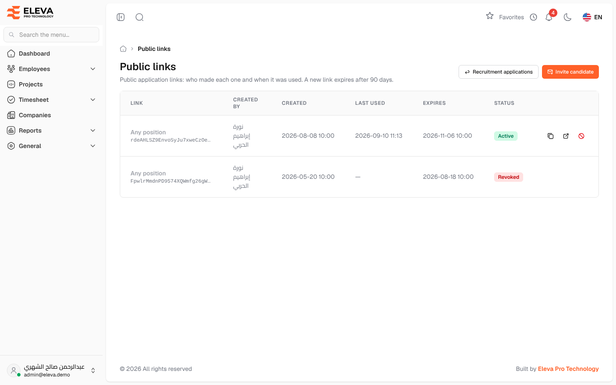The height and width of the screenshot is (385, 616).
Task: Open the recent history clock icon
Action: [x=533, y=17]
